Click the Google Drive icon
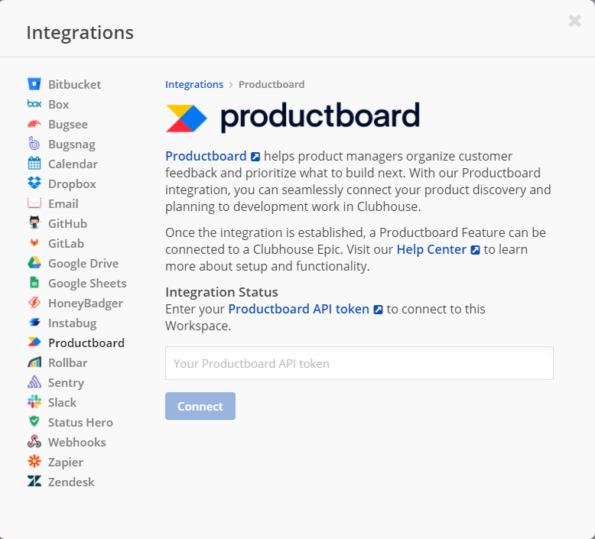The image size is (595, 539). click(x=34, y=263)
